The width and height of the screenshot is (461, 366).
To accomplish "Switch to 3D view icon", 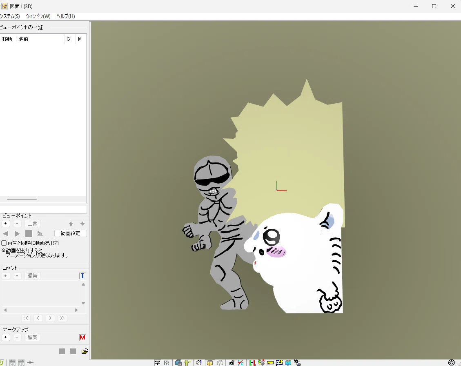I will (x=21, y=363).
